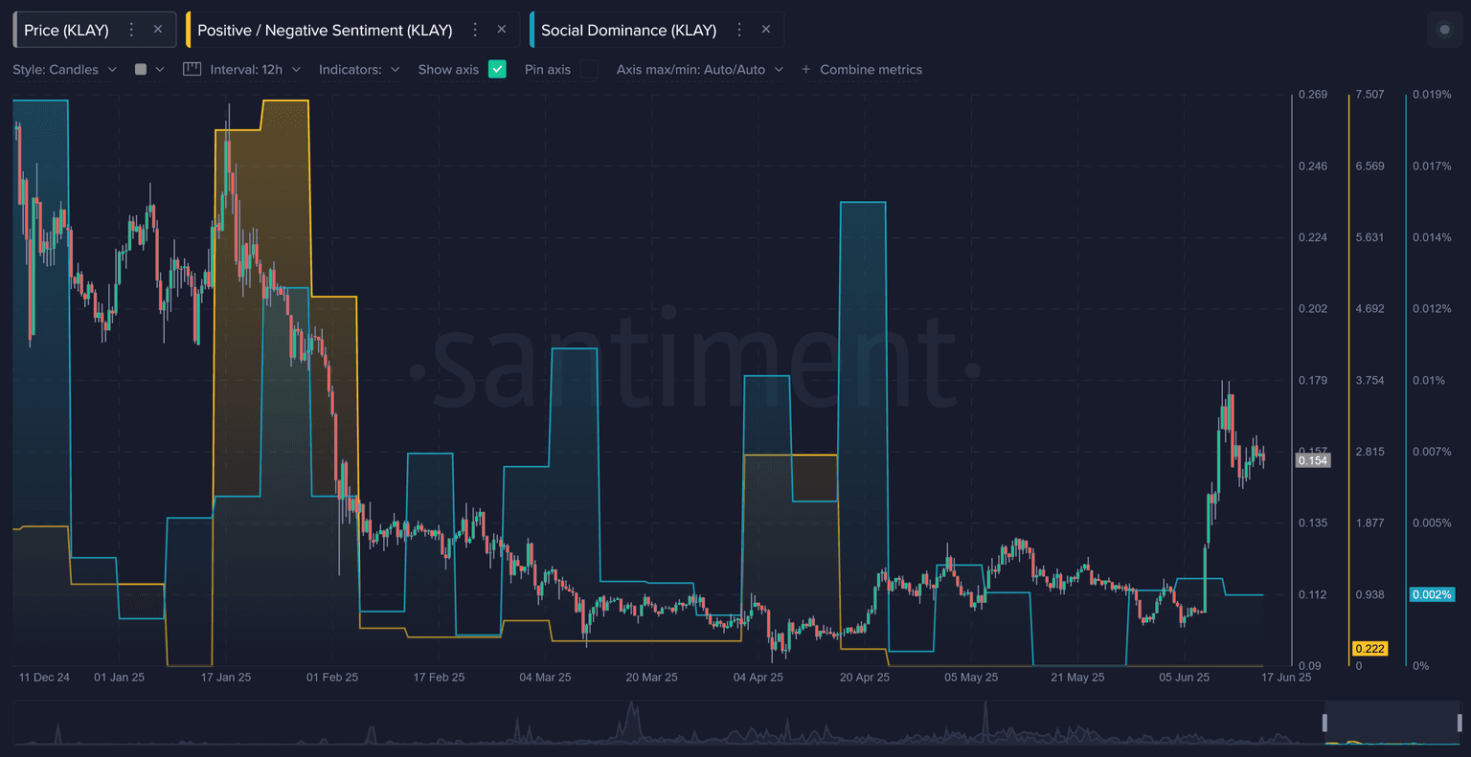
Task: Expand the Indicators dropdown
Action: pyautogui.click(x=359, y=69)
